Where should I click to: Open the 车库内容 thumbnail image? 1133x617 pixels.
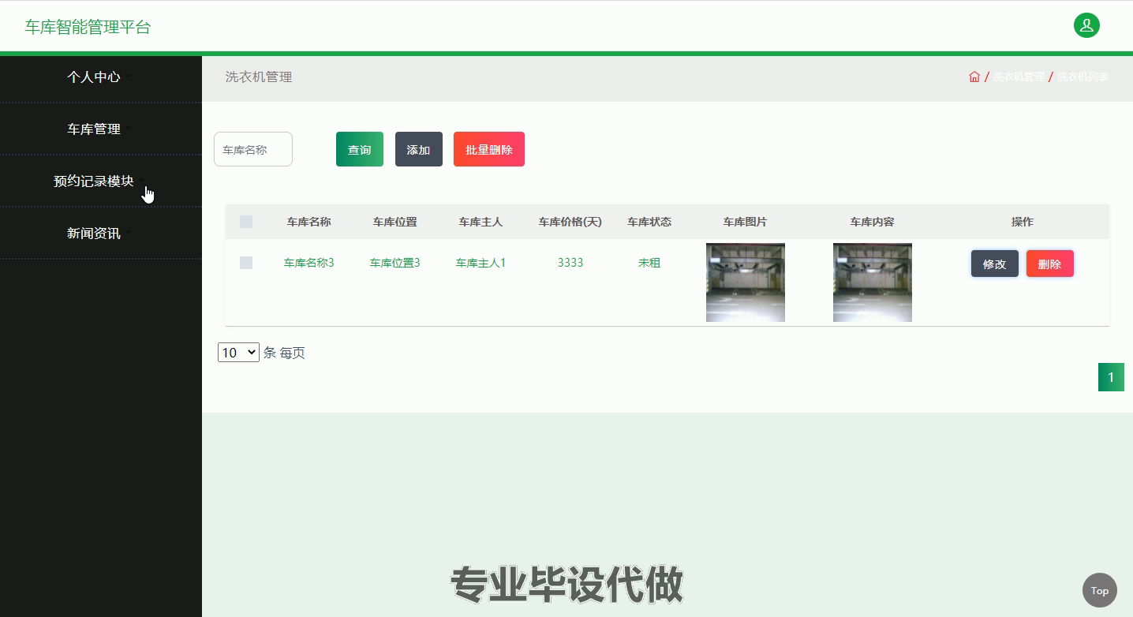873,282
